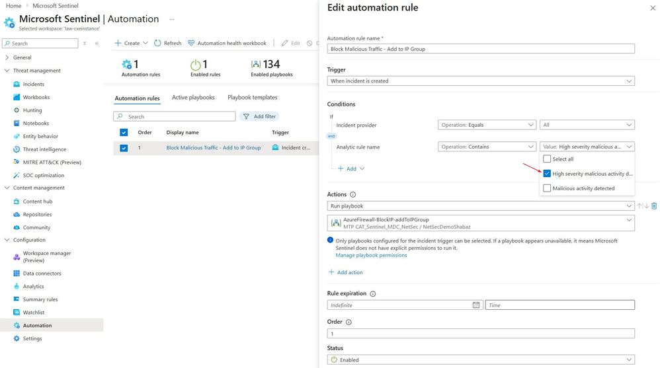Open MITRE ATT&CK (Preview)
This screenshot has width=660, height=368.
pyautogui.click(x=52, y=163)
